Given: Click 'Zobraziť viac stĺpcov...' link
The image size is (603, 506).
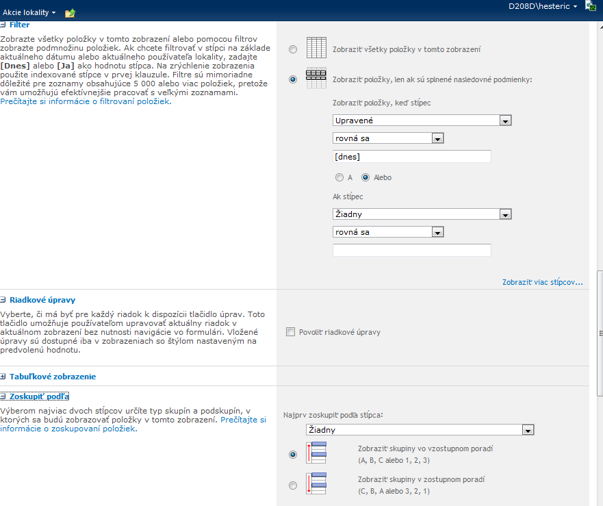Looking at the screenshot, I should [x=542, y=282].
